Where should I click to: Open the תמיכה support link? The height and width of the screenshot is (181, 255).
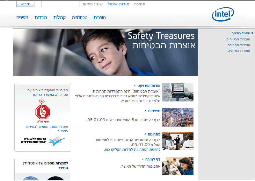tap(140, 4)
